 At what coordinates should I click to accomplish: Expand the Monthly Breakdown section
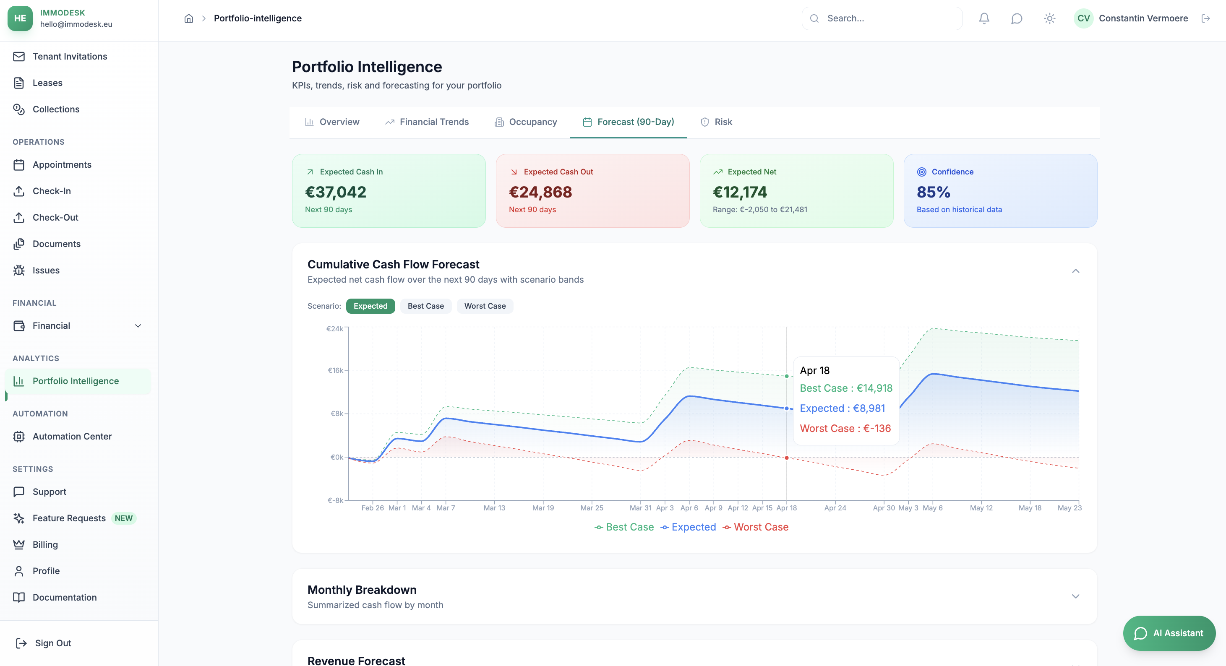point(1076,596)
